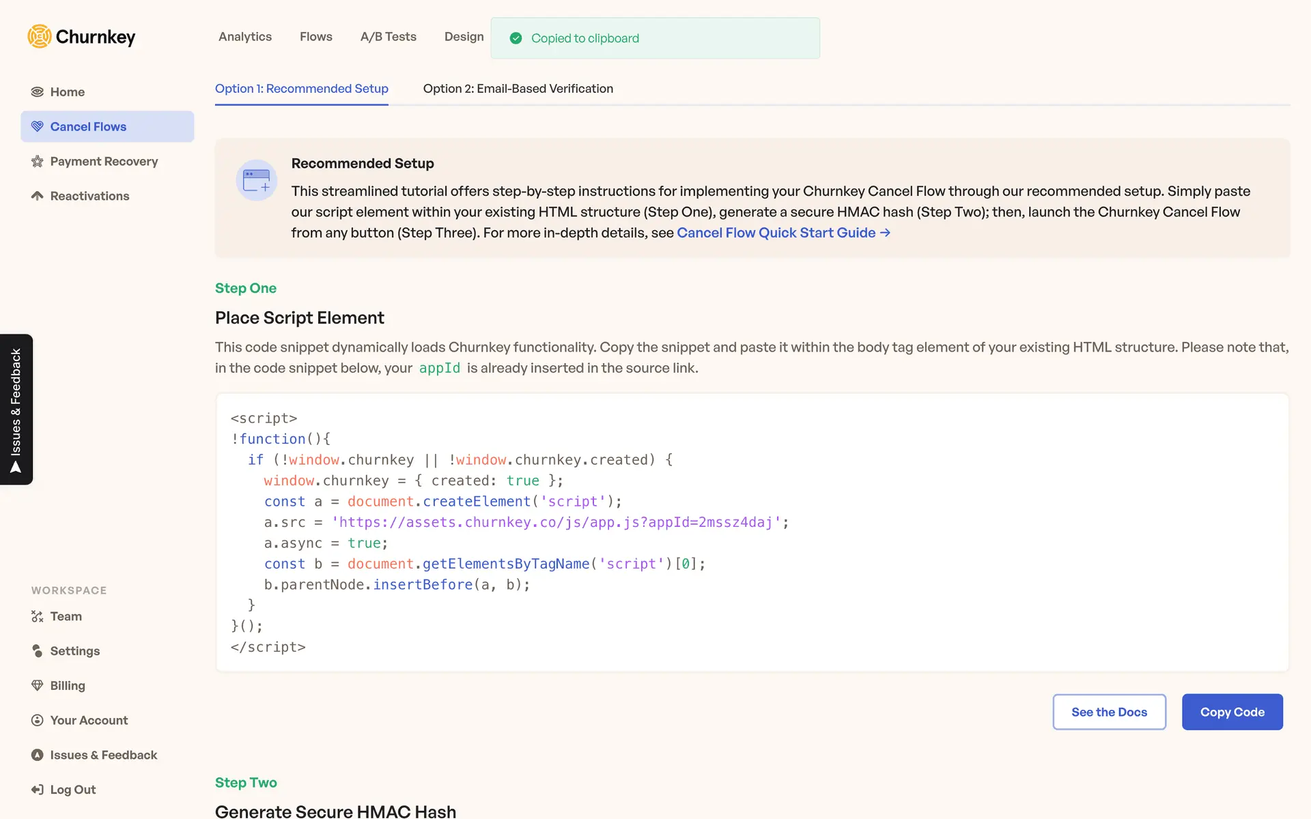
Task: Click the Home eye icon in sidebar
Action: coord(38,92)
